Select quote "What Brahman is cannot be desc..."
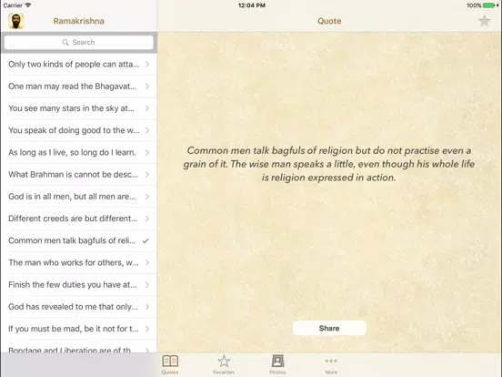The image size is (502, 377). point(79,175)
